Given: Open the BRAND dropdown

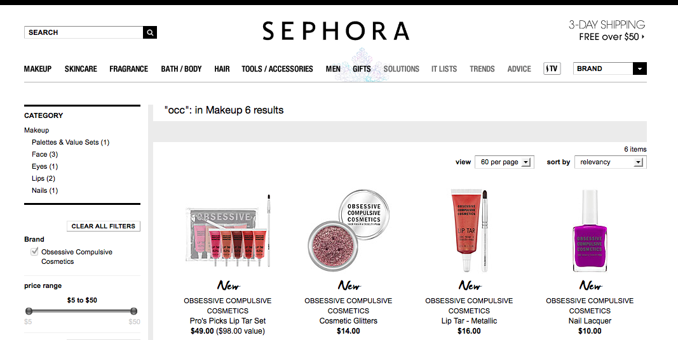Looking at the screenshot, I should click(x=609, y=69).
